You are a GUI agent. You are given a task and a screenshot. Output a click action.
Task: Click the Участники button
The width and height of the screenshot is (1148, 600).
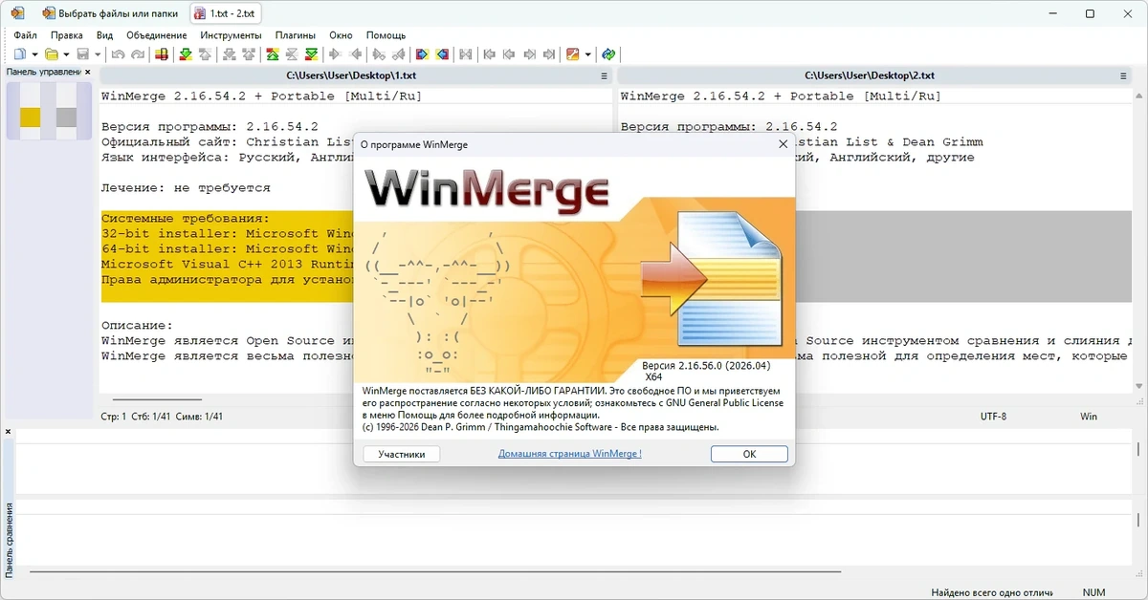tap(402, 454)
